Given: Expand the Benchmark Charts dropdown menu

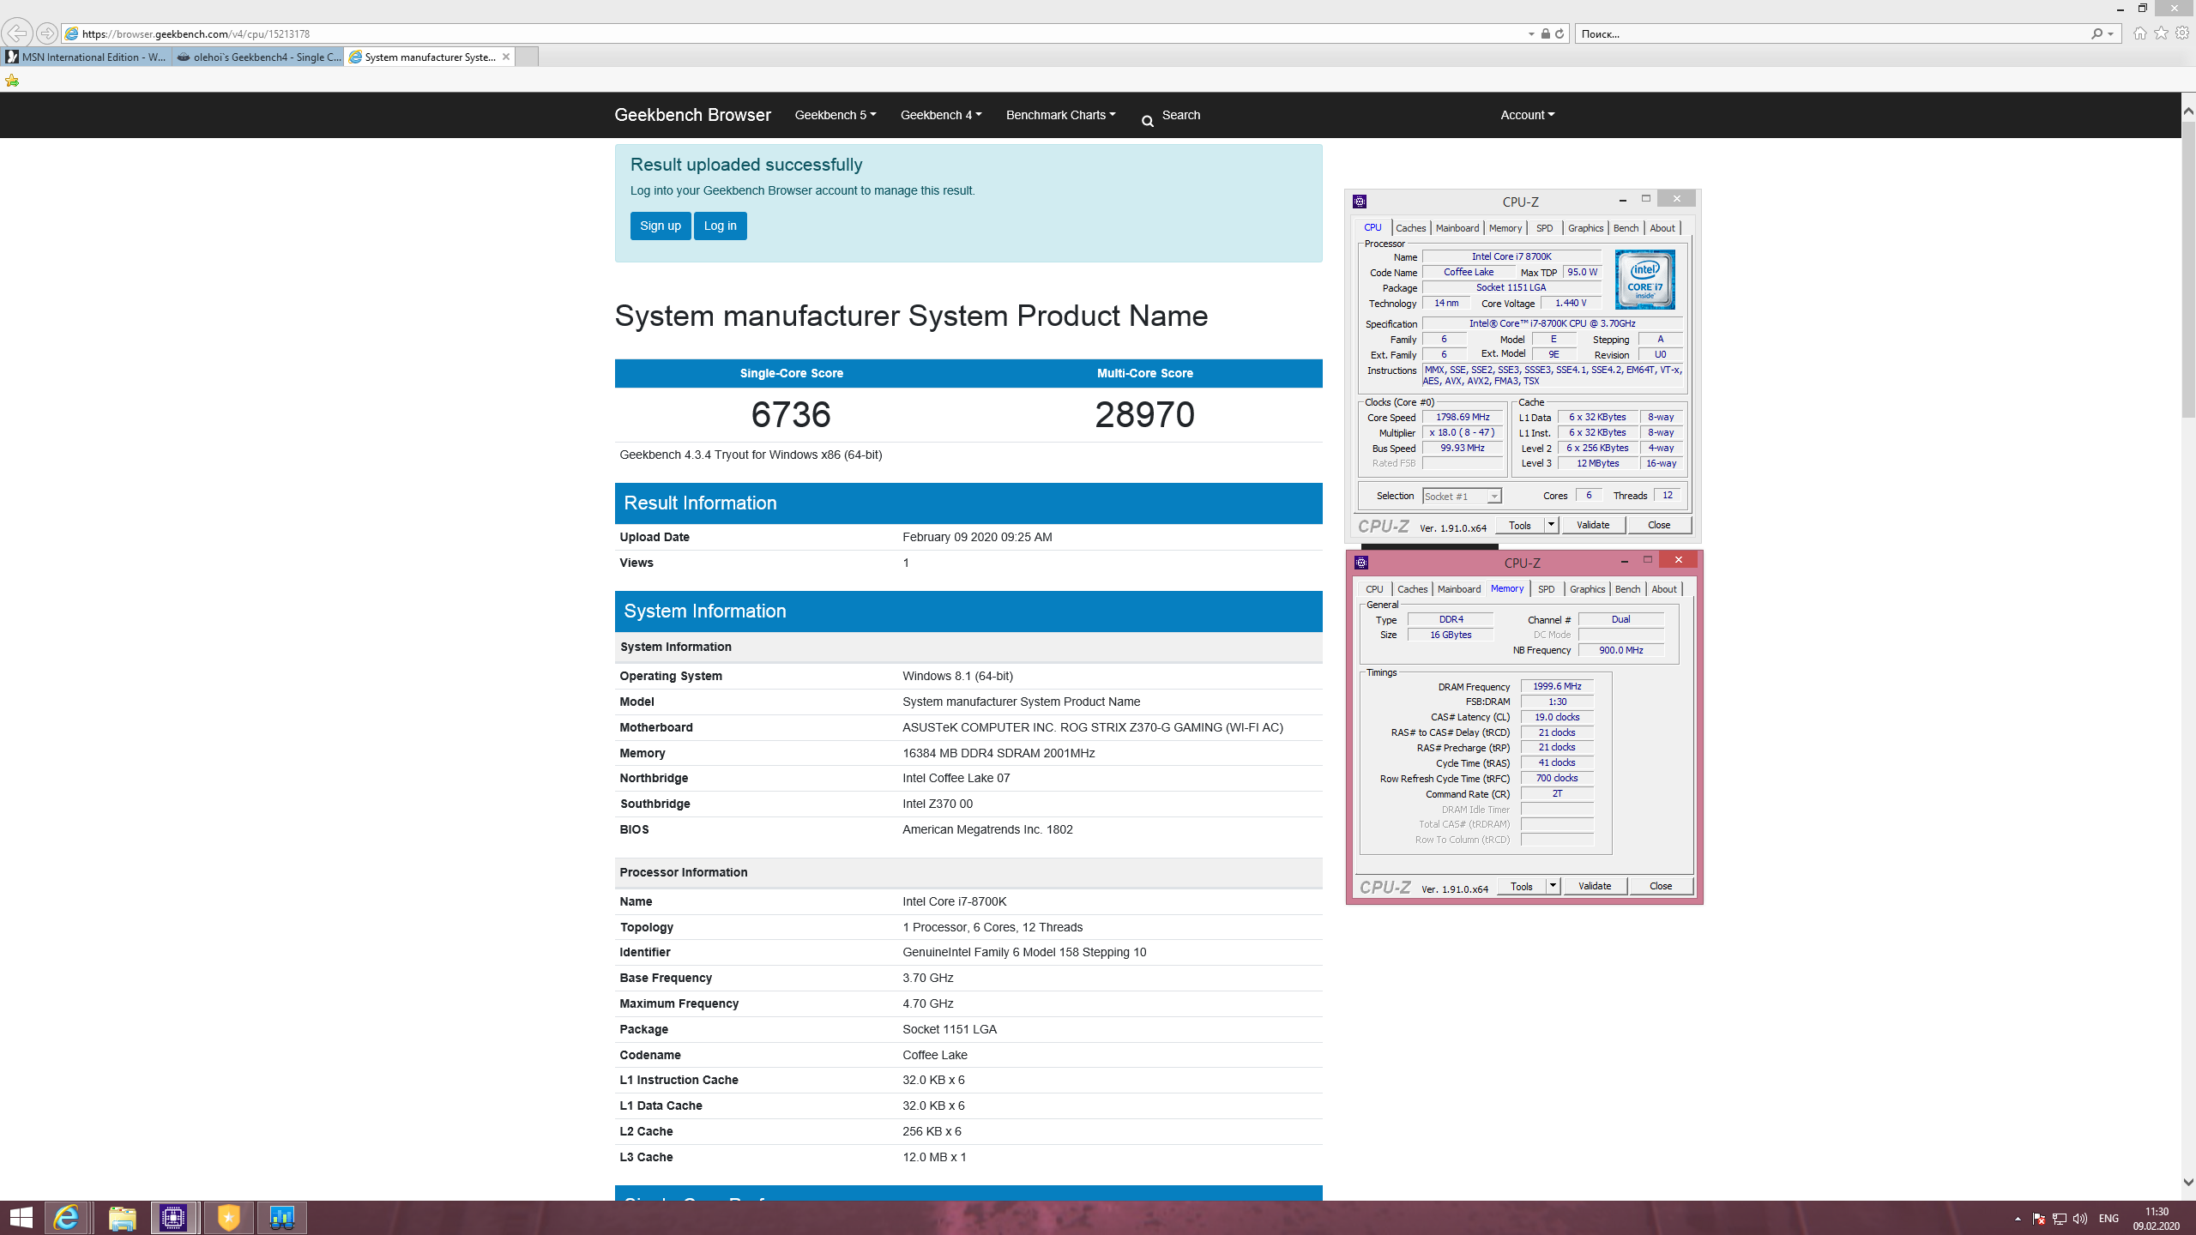Looking at the screenshot, I should click(1060, 115).
